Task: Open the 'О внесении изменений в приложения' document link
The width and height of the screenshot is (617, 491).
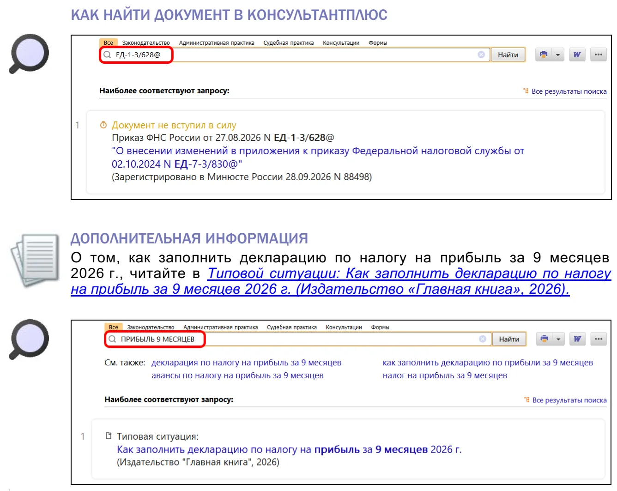Action: (318, 158)
